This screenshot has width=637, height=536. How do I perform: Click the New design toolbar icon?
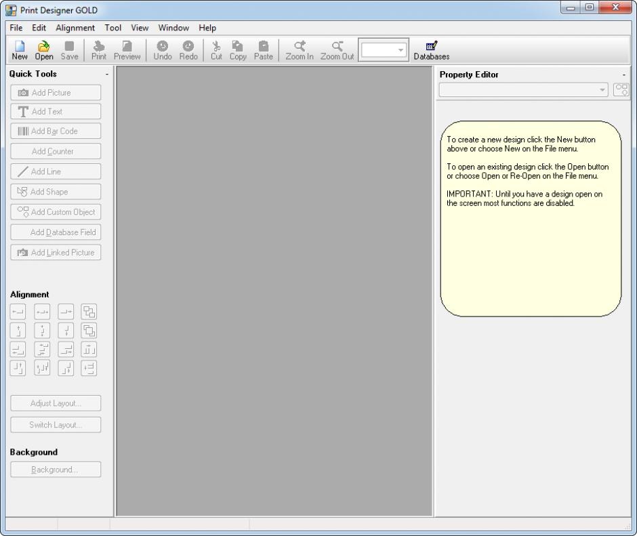click(20, 50)
